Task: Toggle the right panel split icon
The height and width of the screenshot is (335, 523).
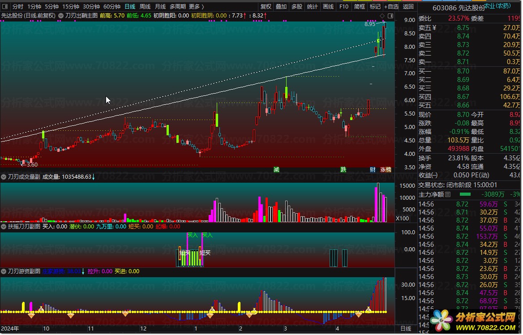Action: coord(390,16)
